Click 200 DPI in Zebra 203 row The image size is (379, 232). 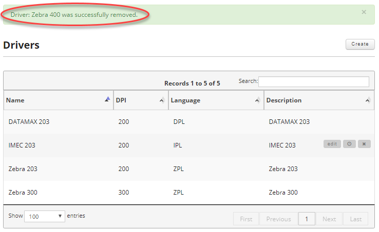[124, 169]
